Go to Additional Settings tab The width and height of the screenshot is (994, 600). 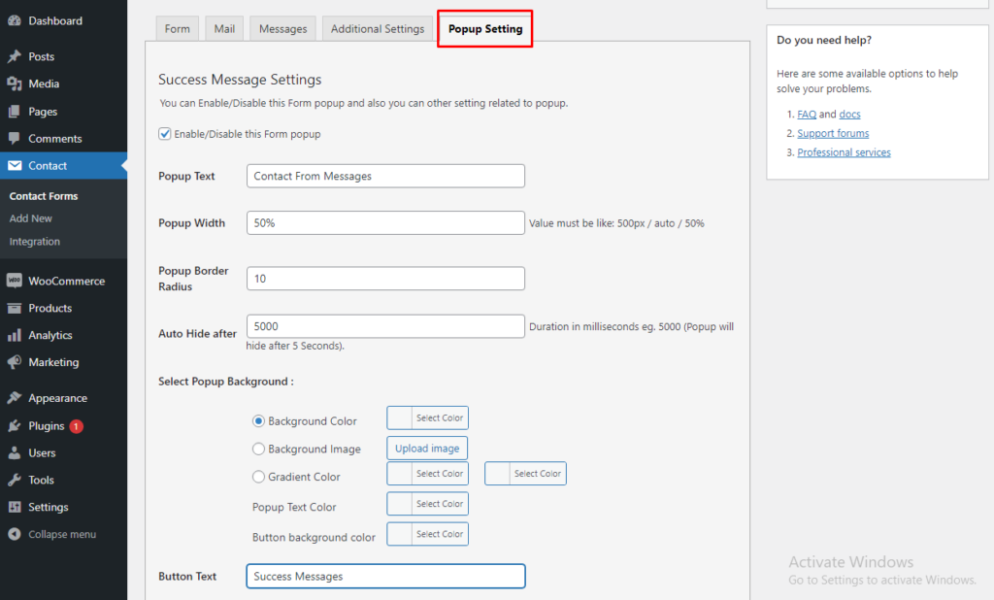(378, 28)
